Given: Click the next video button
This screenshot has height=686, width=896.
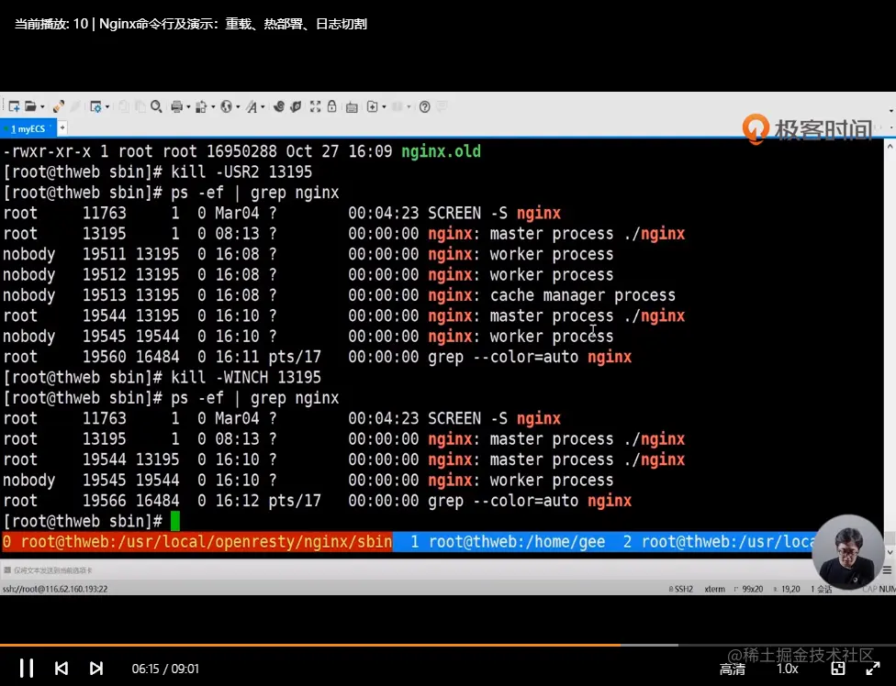Looking at the screenshot, I should click(x=96, y=669).
